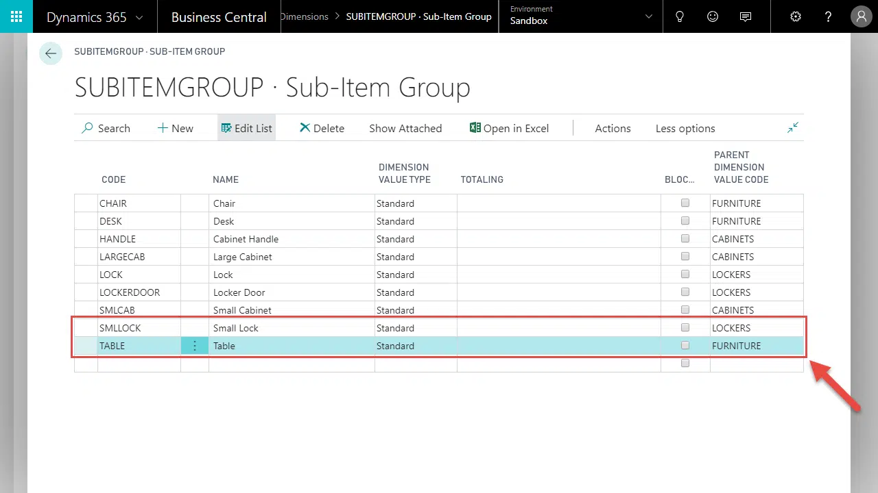Open the app launcher waffle icon

coord(16,16)
